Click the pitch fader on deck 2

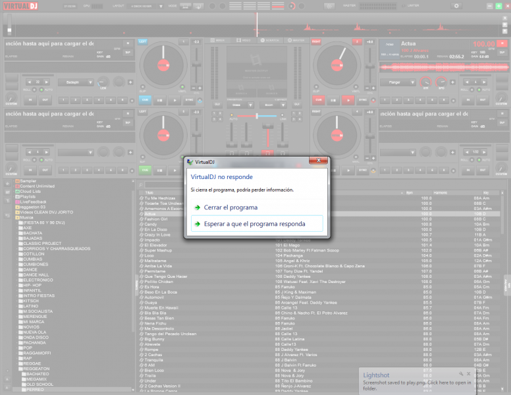[370, 66]
